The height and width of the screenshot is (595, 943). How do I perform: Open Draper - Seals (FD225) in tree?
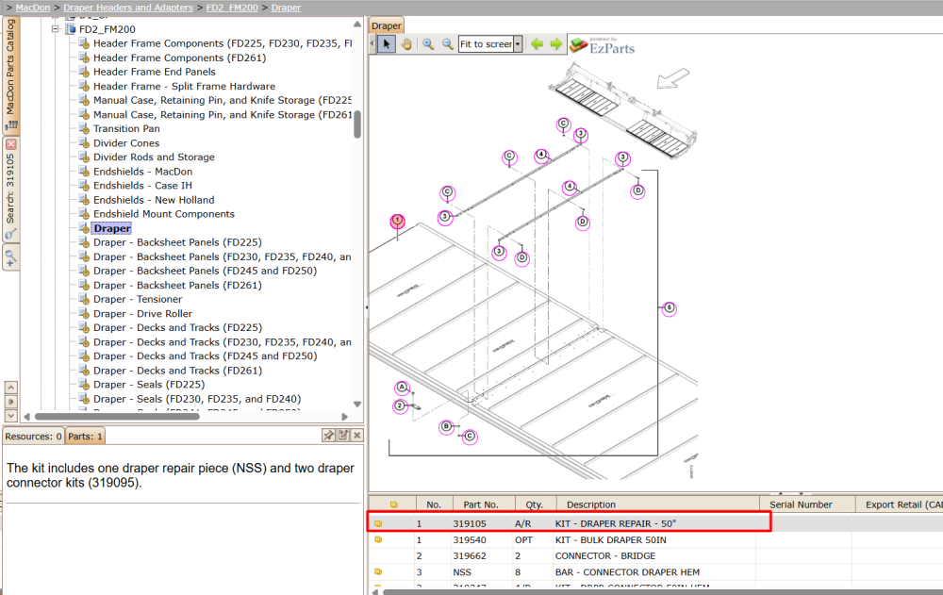(x=149, y=385)
